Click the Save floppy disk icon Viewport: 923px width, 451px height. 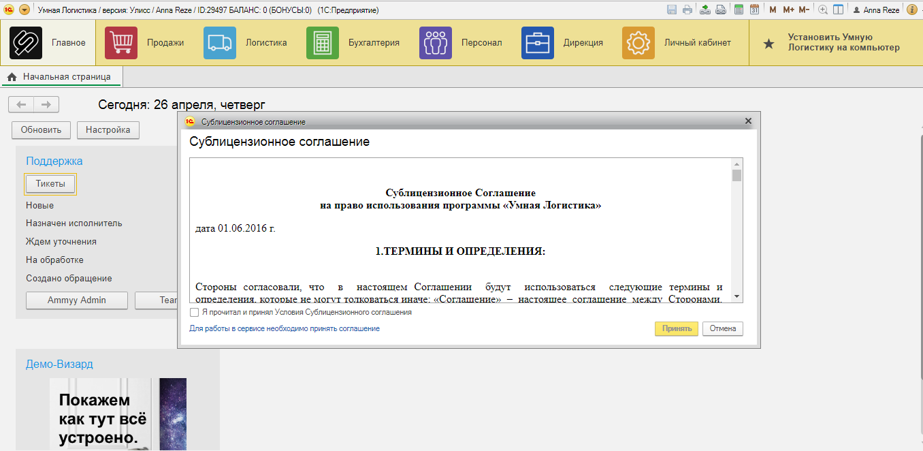pos(673,10)
